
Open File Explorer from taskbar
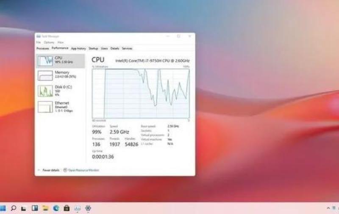45,208
